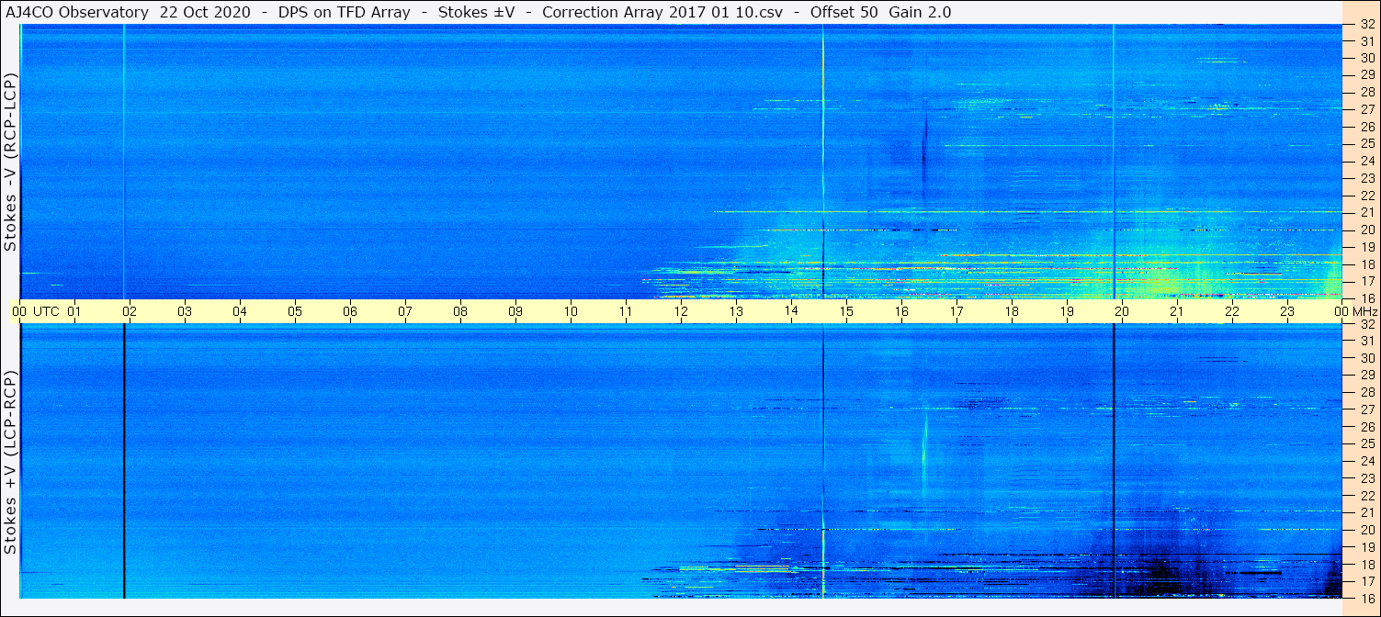Click 26 MHz tick of Stokes -V panel
The width and height of the screenshot is (1381, 617).
pyautogui.click(x=1366, y=127)
